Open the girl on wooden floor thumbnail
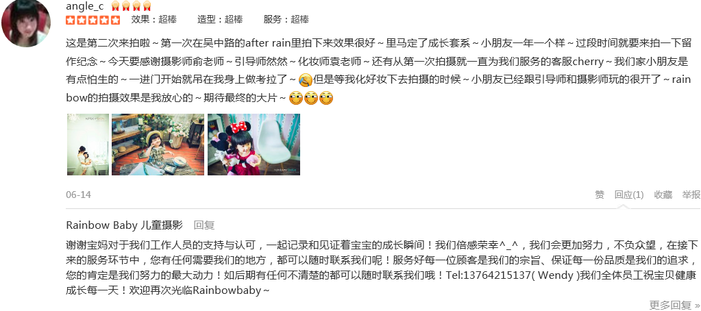This screenshot has width=701, height=311. click(x=158, y=145)
